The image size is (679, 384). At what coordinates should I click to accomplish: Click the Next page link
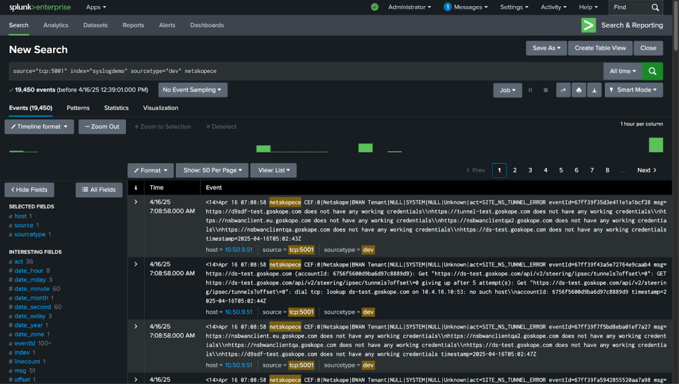[x=647, y=170]
